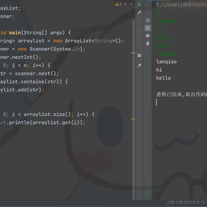Clear console with the trash icon
Viewport: 207px width, 207px height.
pos(148,43)
